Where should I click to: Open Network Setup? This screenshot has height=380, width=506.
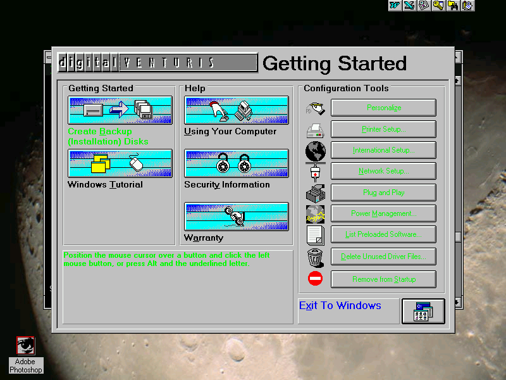click(x=383, y=171)
